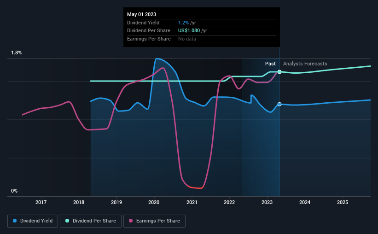Image resolution: width=378 pixels, height=234 pixels.
Task: Click the Analysts Forecasts label
Action: coord(305,64)
